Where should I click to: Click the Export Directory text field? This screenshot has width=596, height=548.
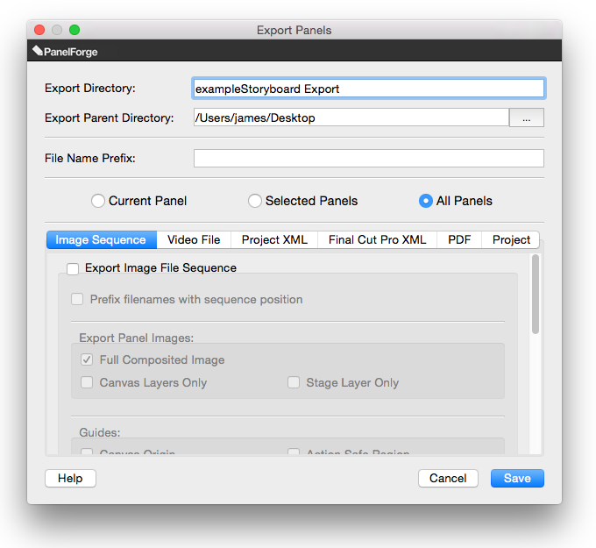368,89
